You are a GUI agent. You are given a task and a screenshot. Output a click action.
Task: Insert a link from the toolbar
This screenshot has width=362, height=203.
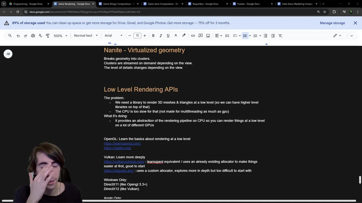click(x=193, y=36)
